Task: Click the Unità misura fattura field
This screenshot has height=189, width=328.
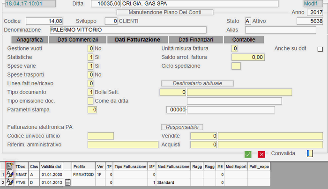Action: point(234,49)
